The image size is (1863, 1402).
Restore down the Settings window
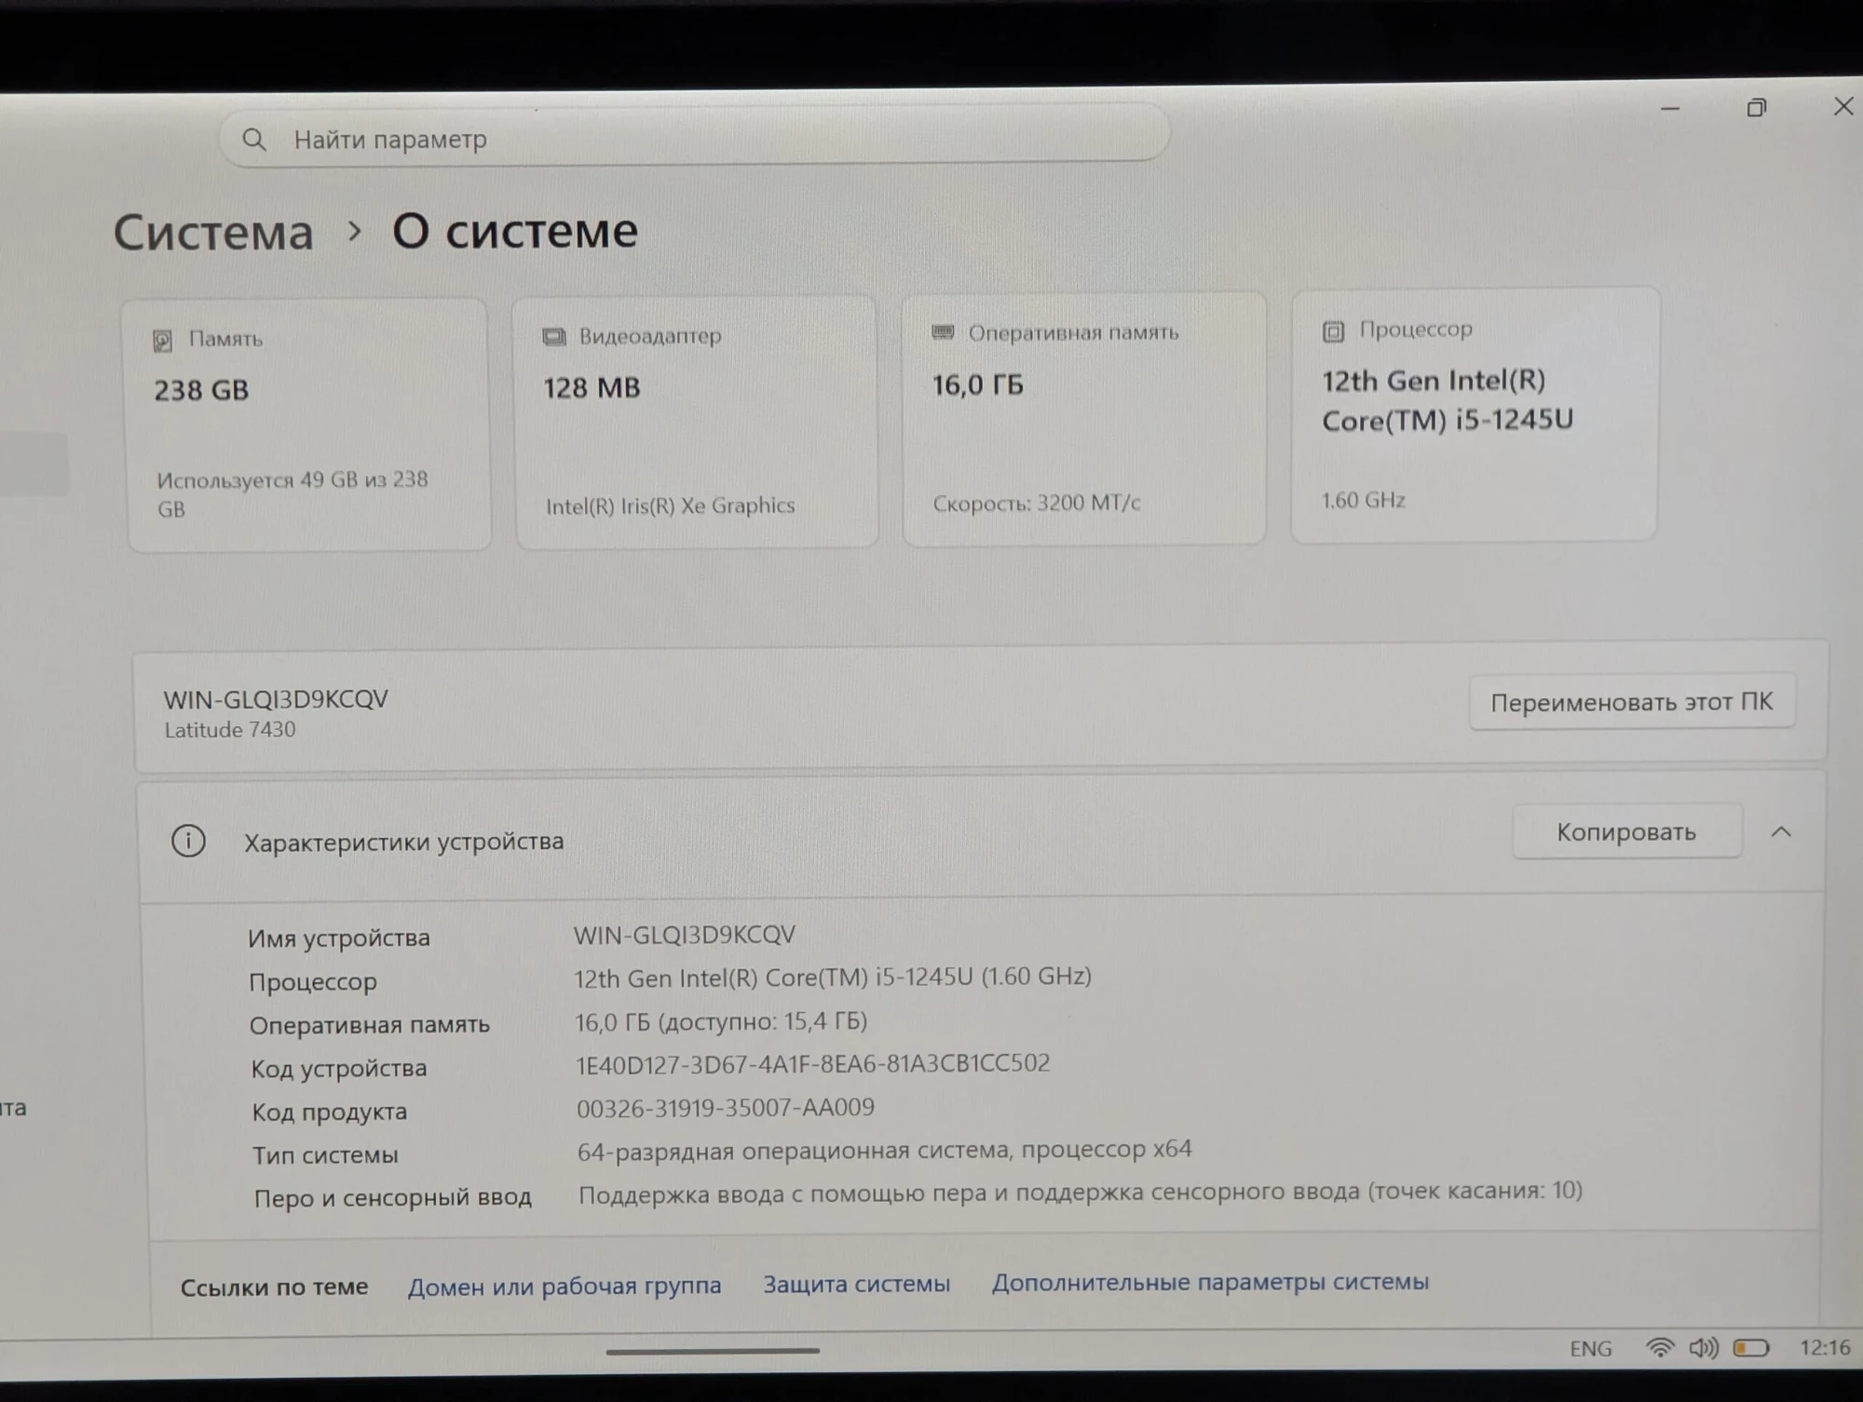coord(1756,108)
